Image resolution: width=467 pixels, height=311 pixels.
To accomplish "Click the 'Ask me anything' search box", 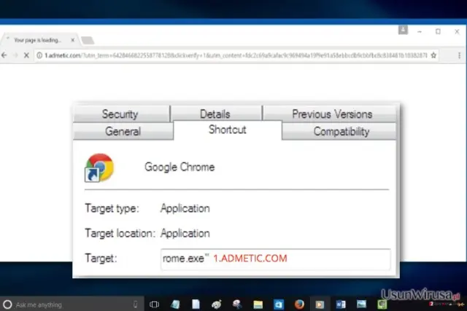I will (72, 304).
